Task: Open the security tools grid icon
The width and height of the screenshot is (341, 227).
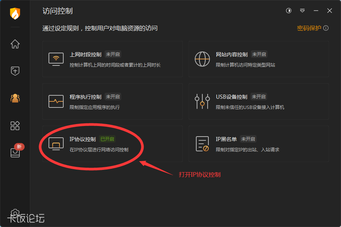Action: 15,126
